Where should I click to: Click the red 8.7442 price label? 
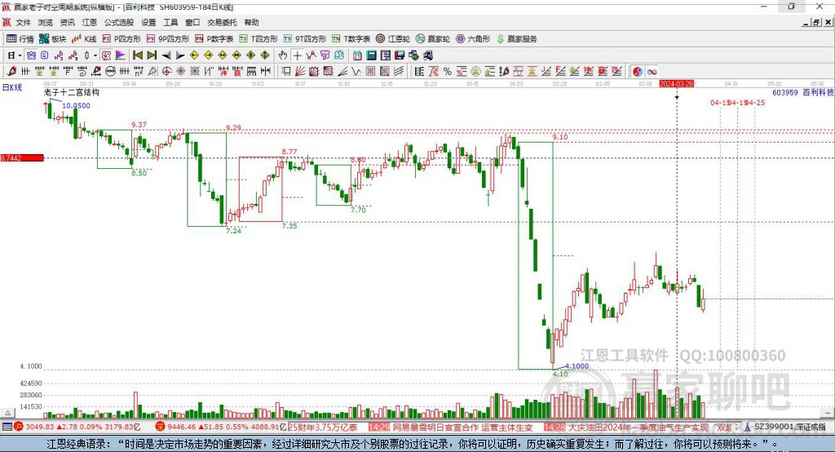tap(22, 157)
